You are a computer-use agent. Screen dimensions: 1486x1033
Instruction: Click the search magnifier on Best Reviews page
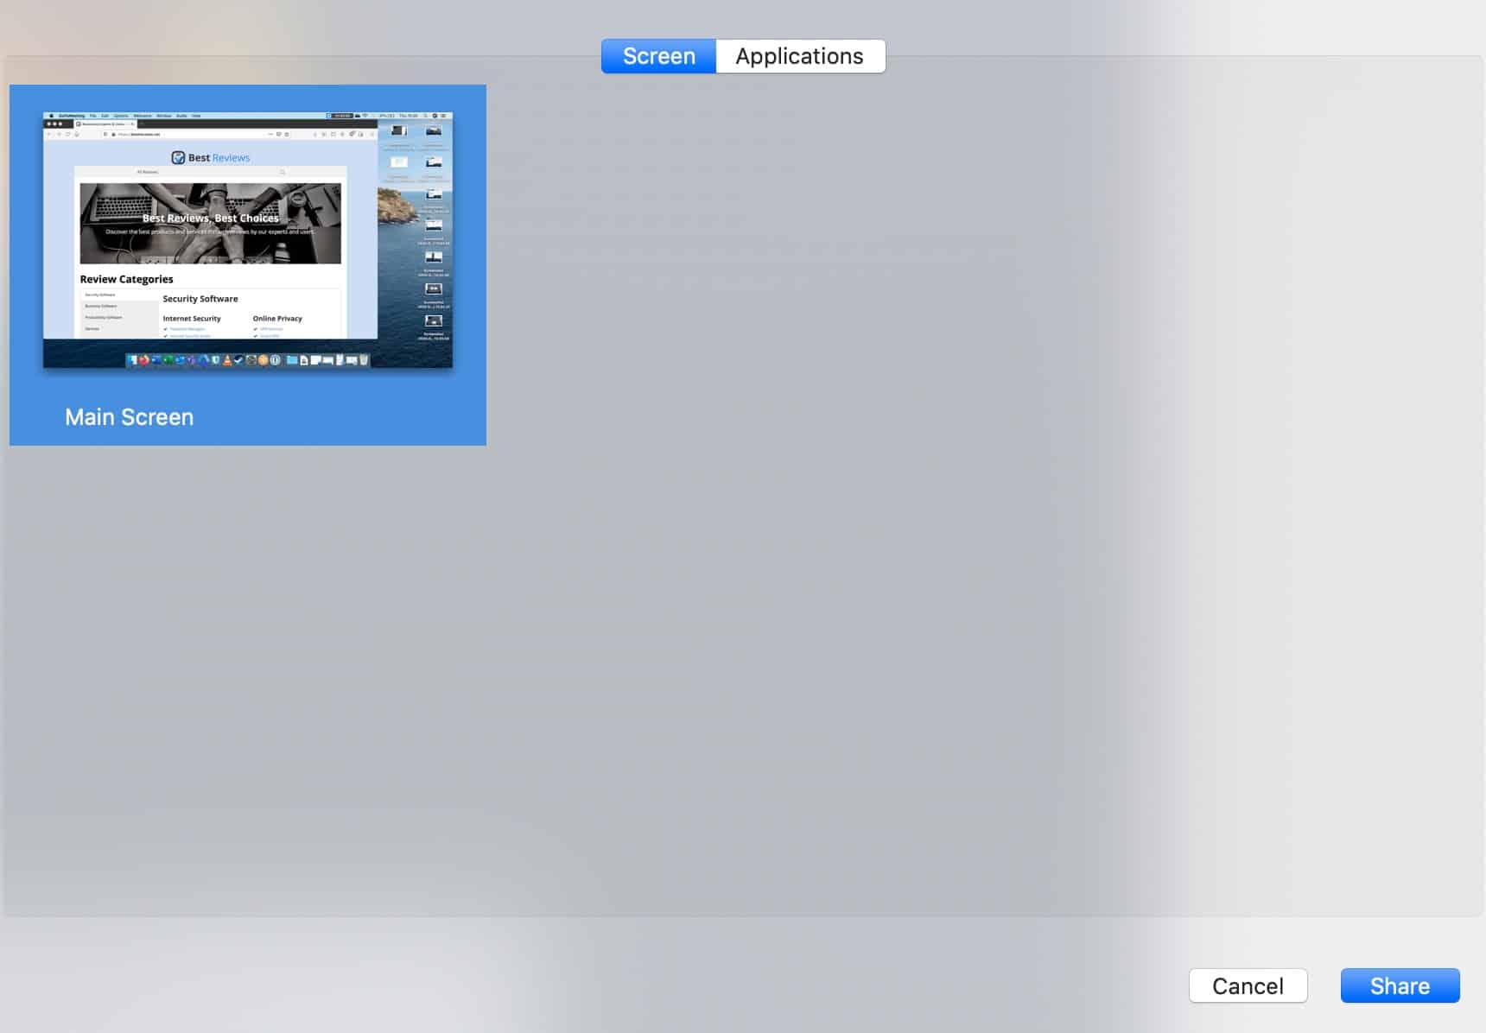click(283, 172)
